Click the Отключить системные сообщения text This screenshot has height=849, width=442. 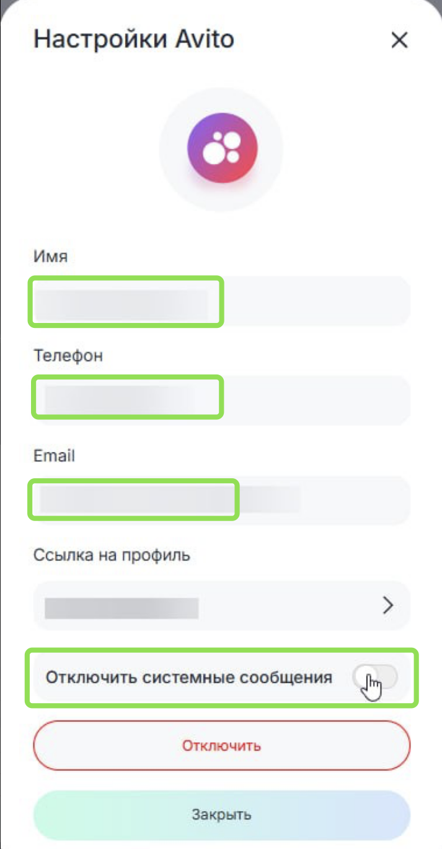tap(189, 677)
